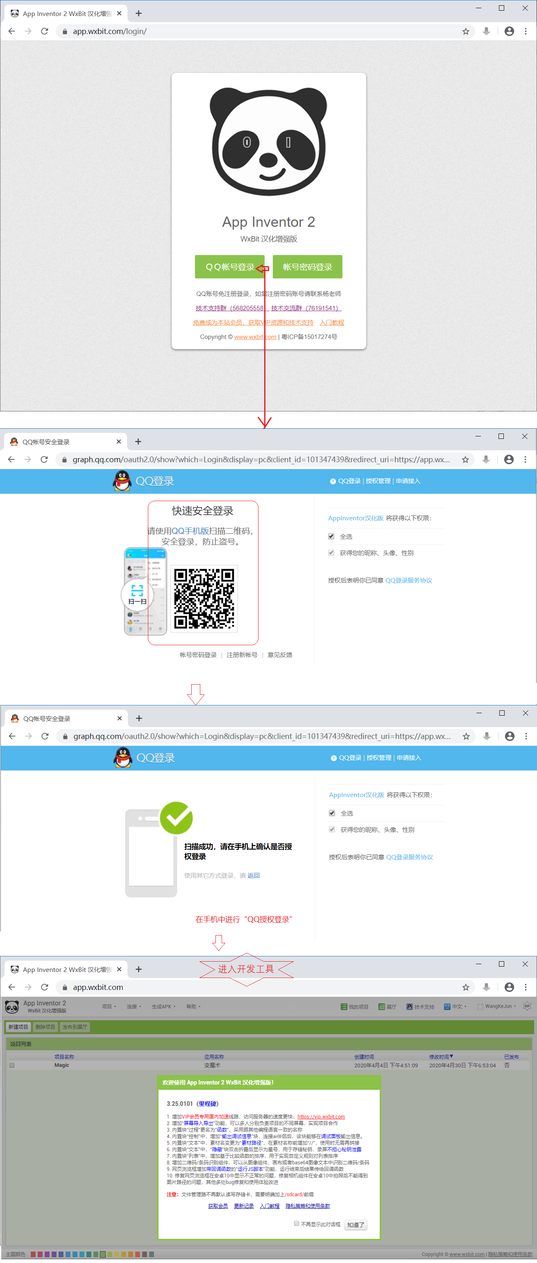537x1263 pixels.
Task: Open a new tab in the scan-success QQ window
Action: [139, 718]
